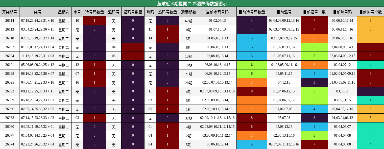The width and height of the screenshot is (384, 149).
Task: Select warm numbers 03,04,08,09,12,15,16
Action: click(284, 21)
